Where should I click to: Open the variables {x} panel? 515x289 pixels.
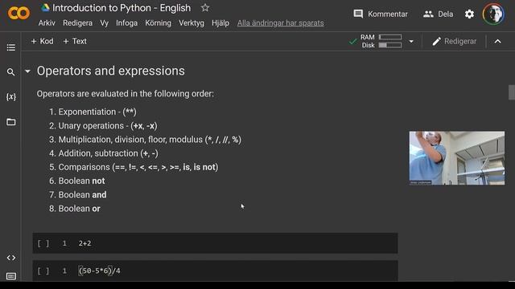coord(10,96)
